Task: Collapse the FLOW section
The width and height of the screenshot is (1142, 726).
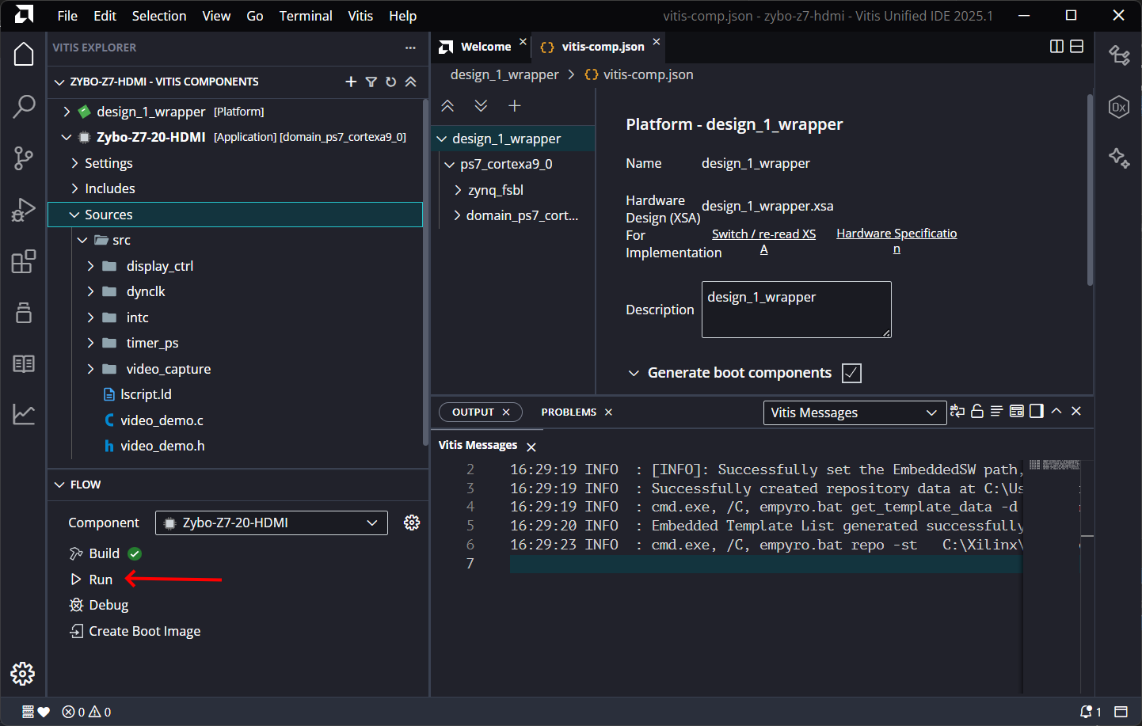Action: coord(59,485)
